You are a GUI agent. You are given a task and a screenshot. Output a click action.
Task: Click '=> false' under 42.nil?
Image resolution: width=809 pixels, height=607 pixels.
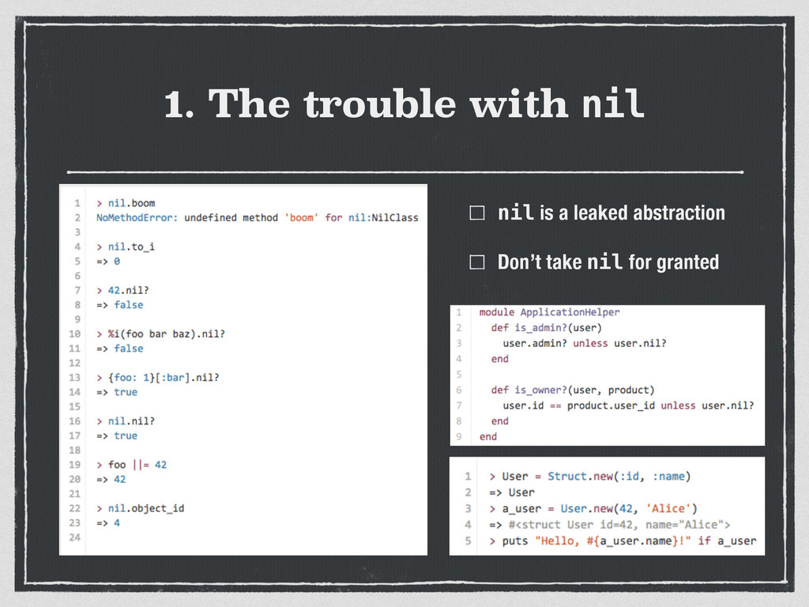coord(120,304)
